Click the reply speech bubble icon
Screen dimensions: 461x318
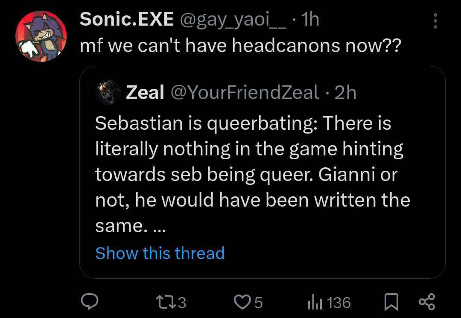click(x=90, y=302)
